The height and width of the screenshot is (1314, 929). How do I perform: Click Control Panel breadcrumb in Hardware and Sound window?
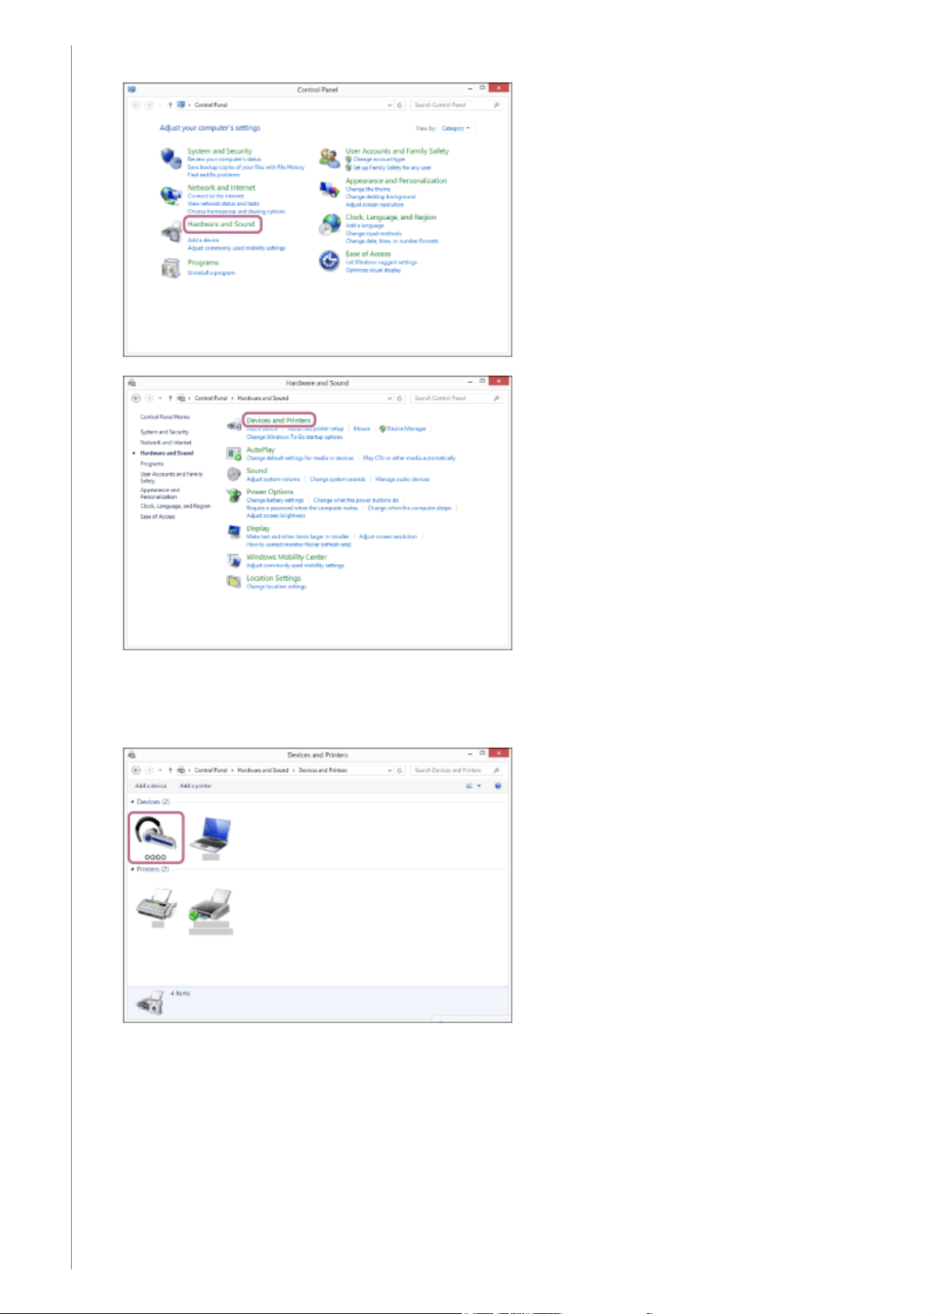[211, 398]
